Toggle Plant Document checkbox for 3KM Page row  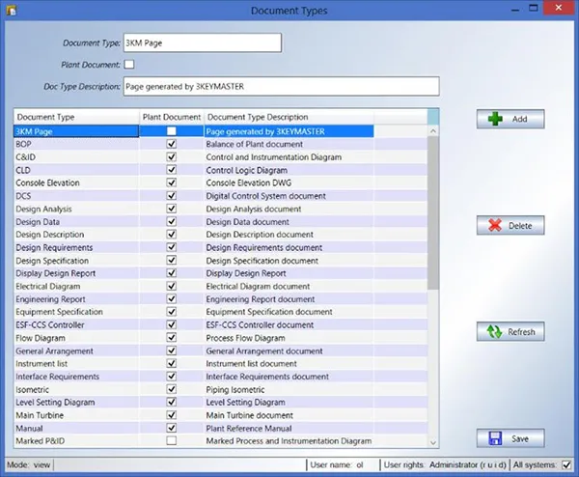[172, 130]
